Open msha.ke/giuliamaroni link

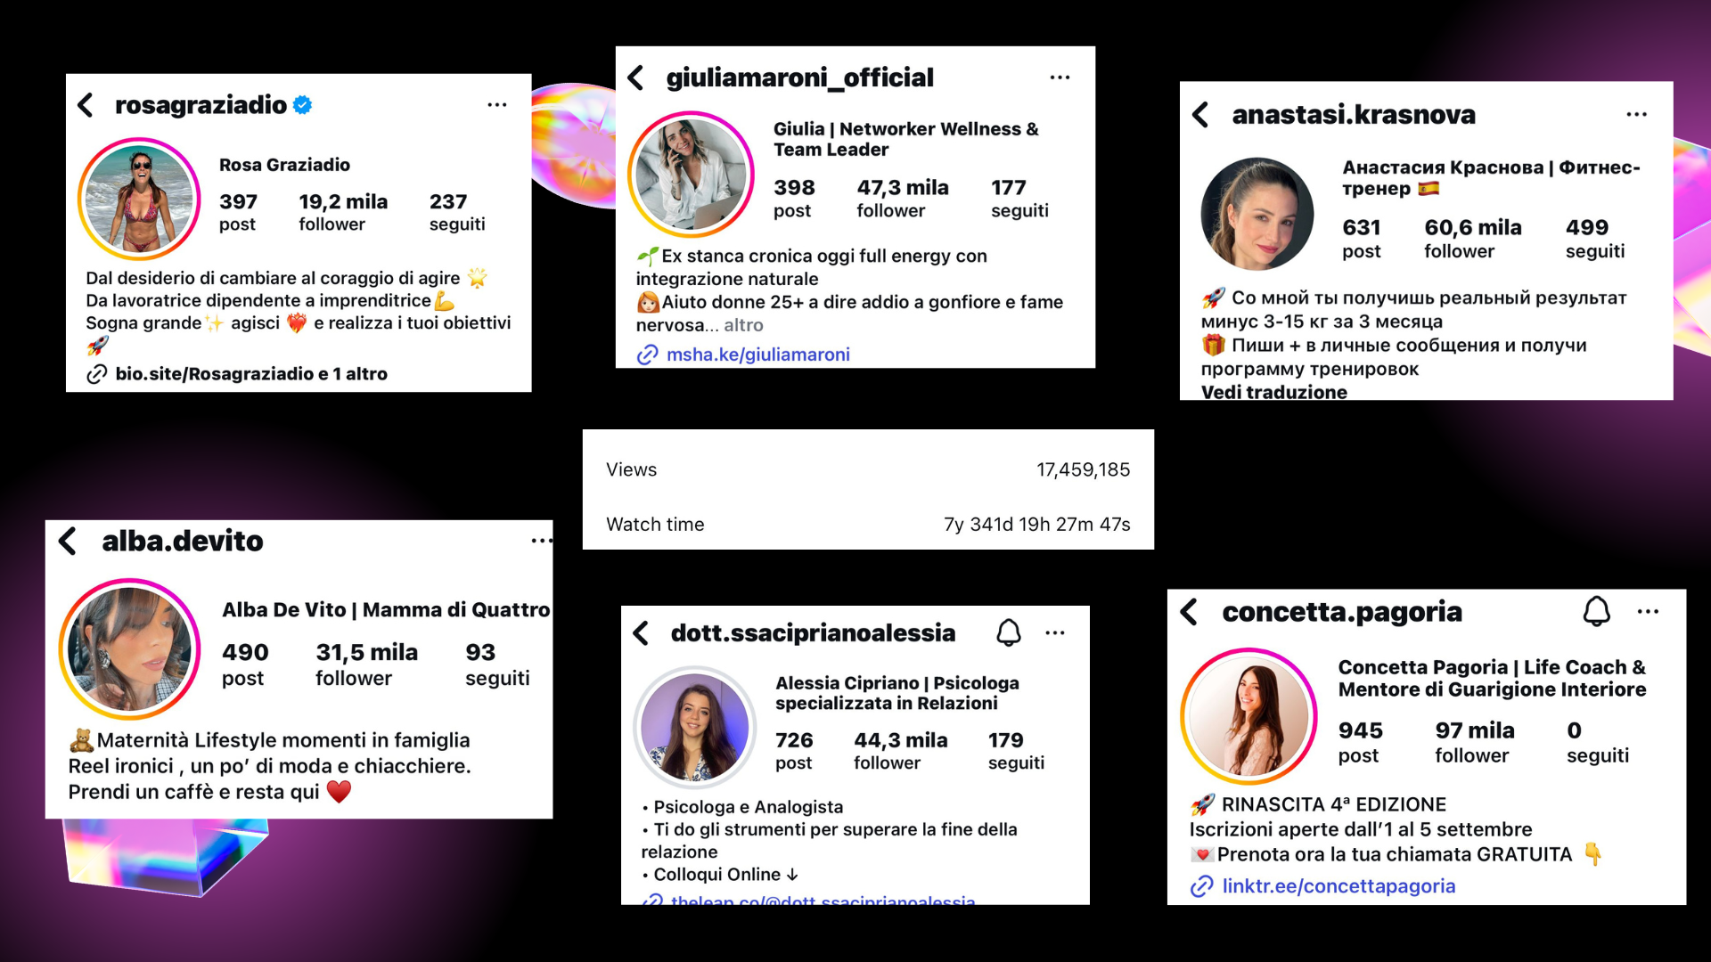pyautogui.click(x=757, y=355)
